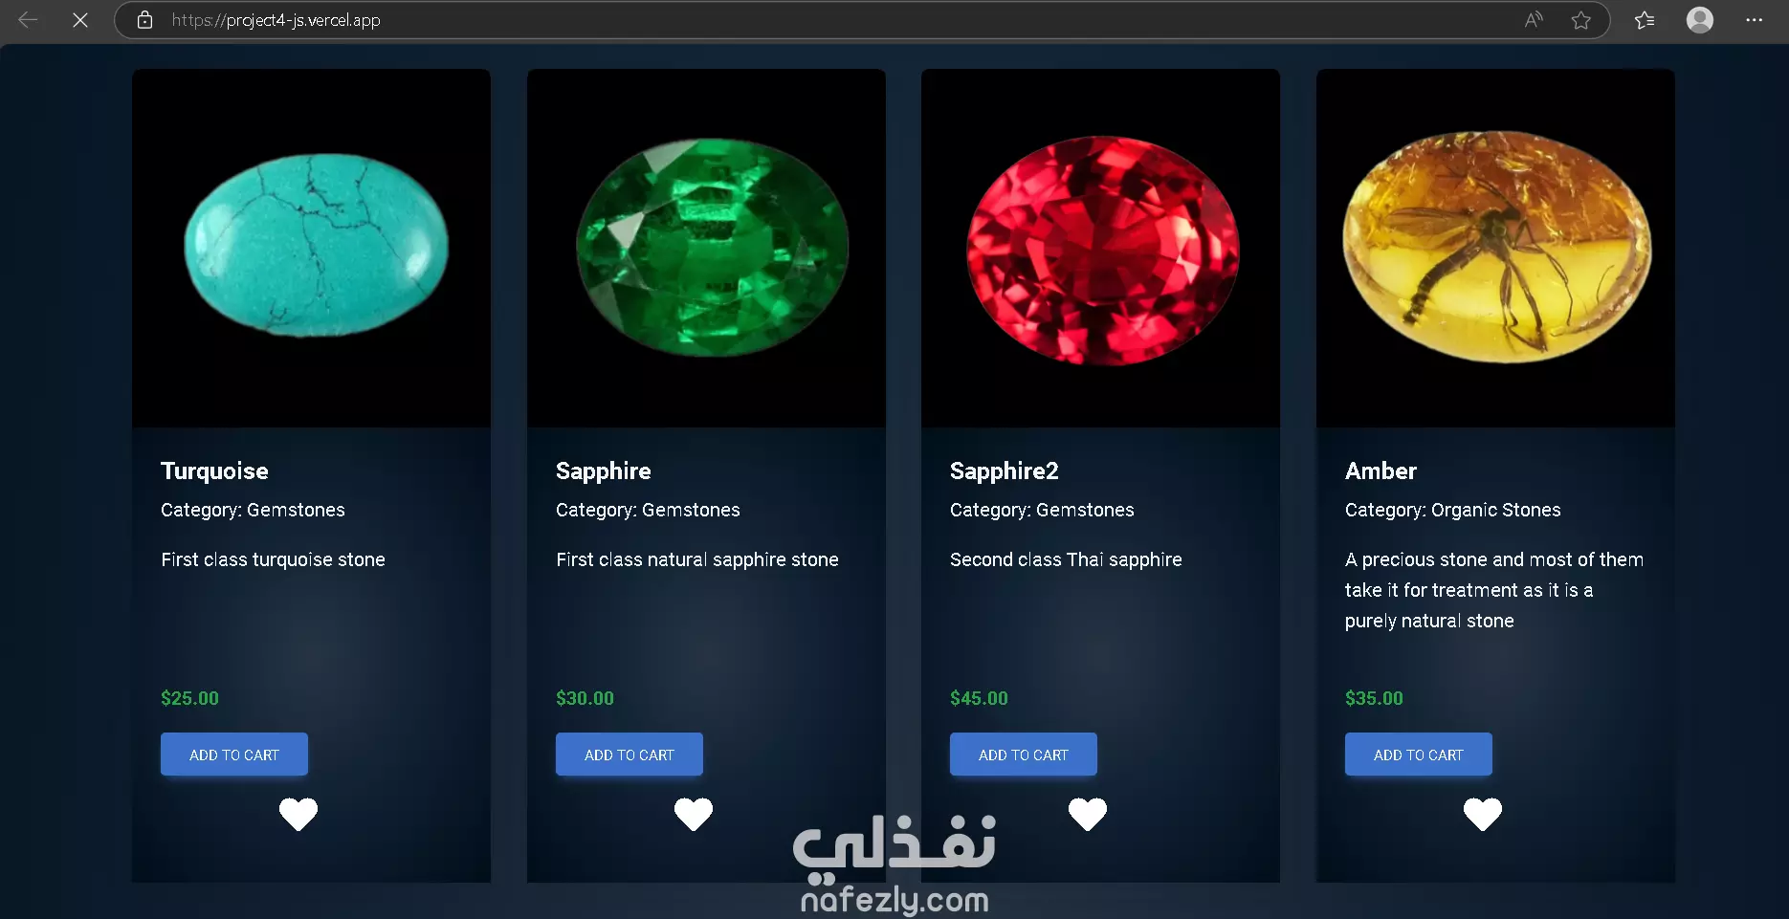Add Amber to cart
The height and width of the screenshot is (919, 1789).
[x=1419, y=755]
